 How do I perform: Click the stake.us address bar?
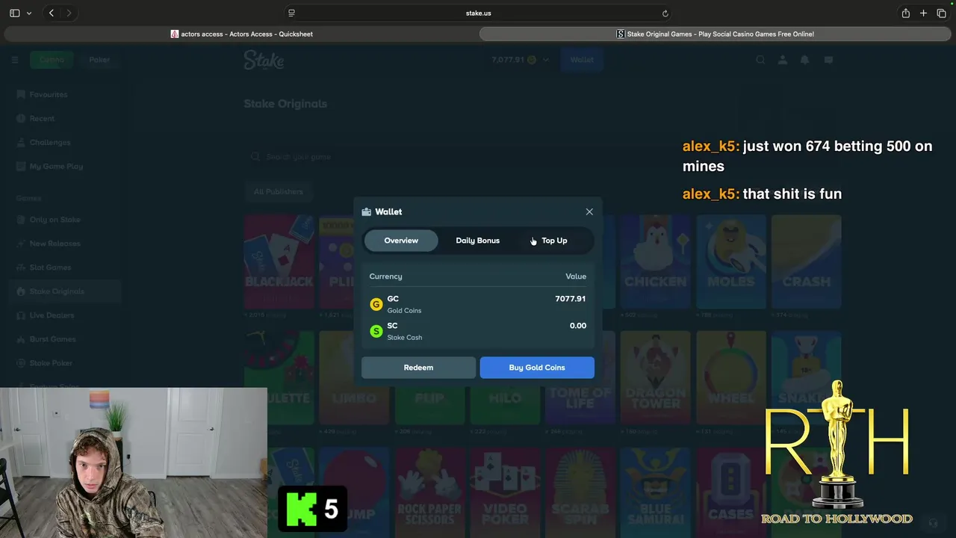(478, 13)
